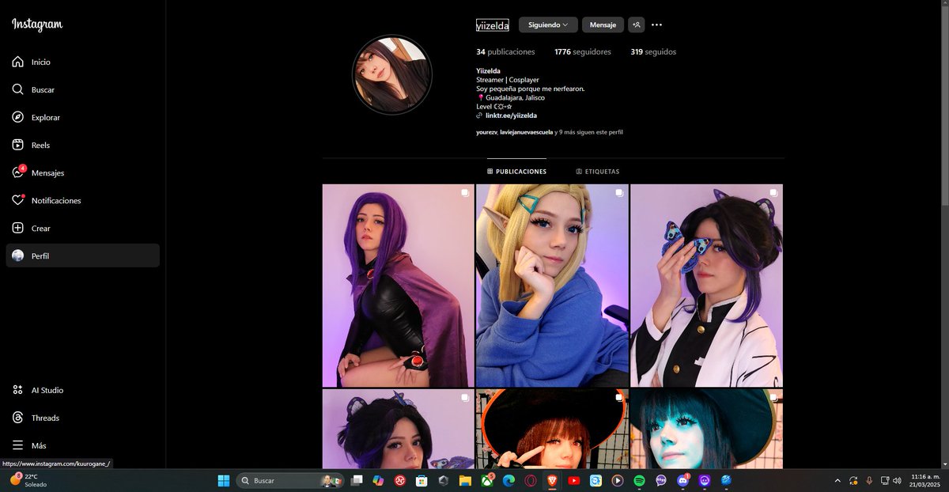This screenshot has height=492, width=949.
Task: Open Microsoft Edge from the taskbar
Action: tap(509, 480)
